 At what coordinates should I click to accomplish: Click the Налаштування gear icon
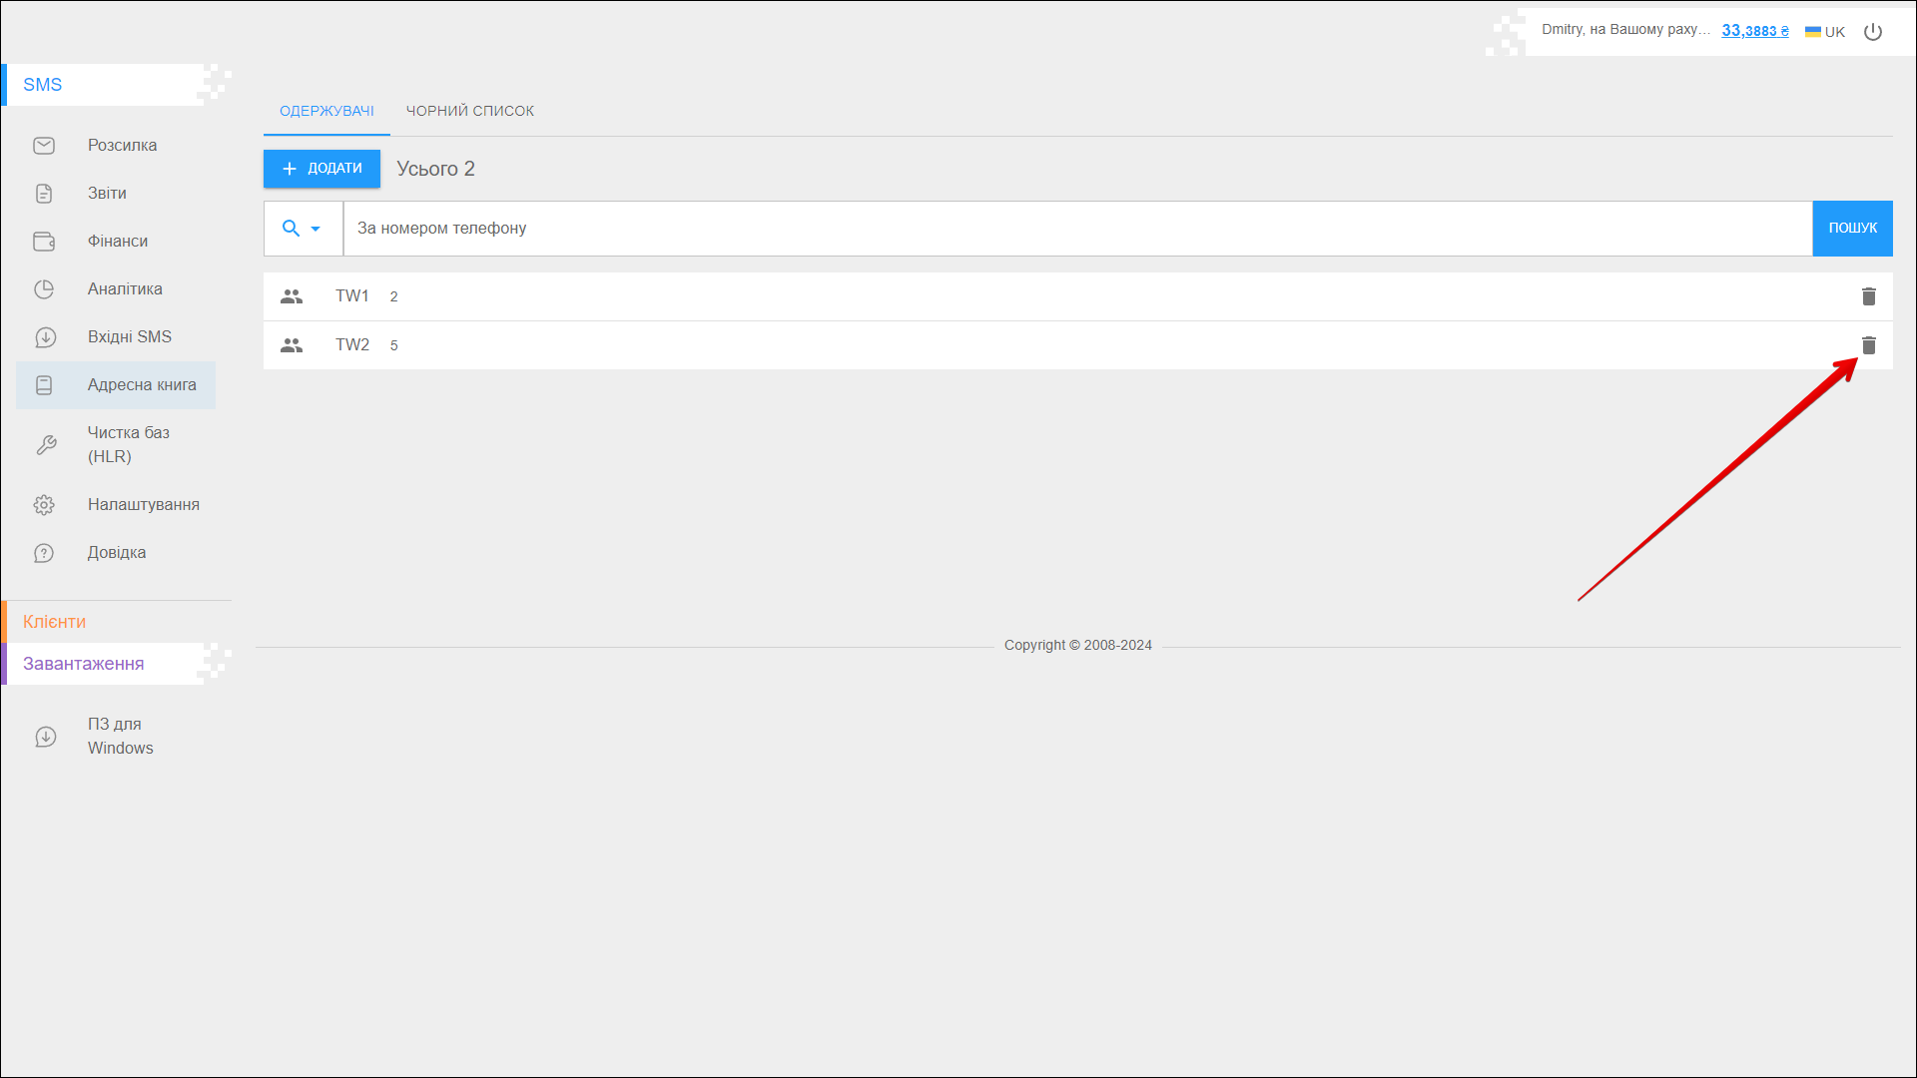(x=44, y=505)
